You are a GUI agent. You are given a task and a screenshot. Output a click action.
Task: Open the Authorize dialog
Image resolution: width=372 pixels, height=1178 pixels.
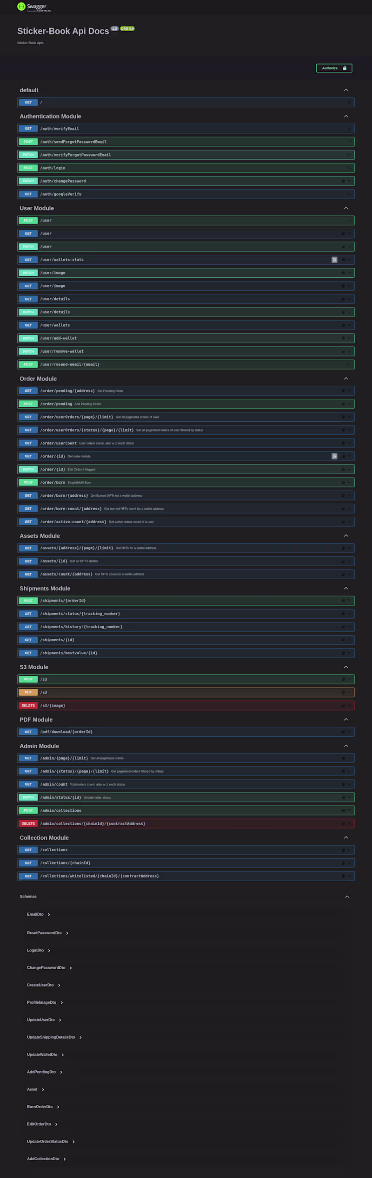click(334, 68)
